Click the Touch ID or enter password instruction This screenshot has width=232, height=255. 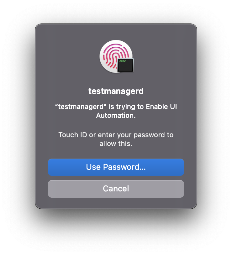[x=116, y=139]
